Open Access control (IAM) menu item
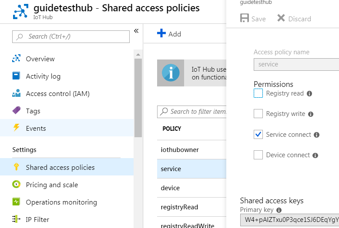339x228 pixels. [67, 93]
